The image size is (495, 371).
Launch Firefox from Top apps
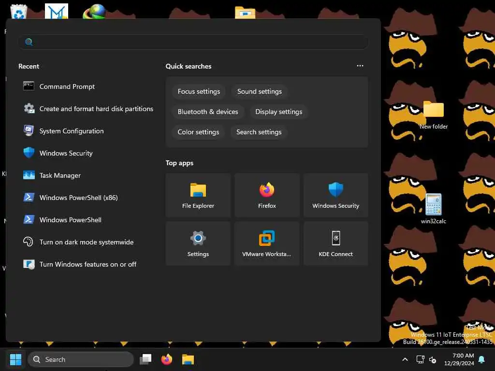[267, 195]
